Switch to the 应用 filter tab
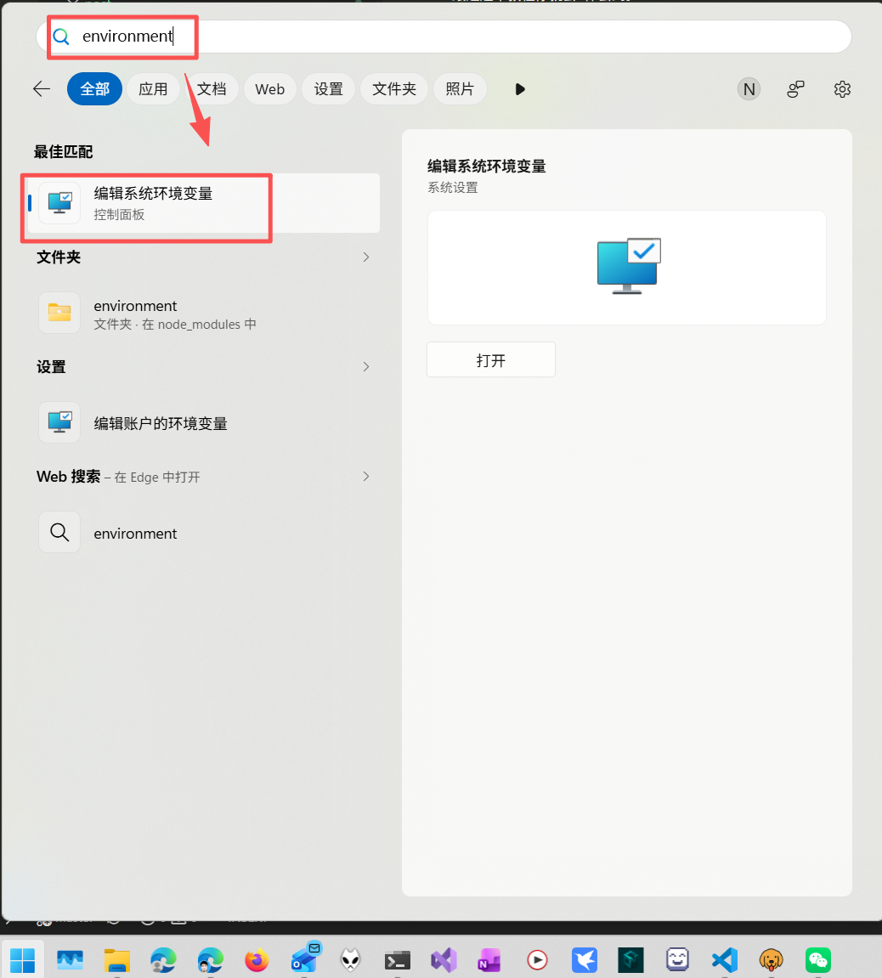The height and width of the screenshot is (978, 882). pyautogui.click(x=154, y=89)
